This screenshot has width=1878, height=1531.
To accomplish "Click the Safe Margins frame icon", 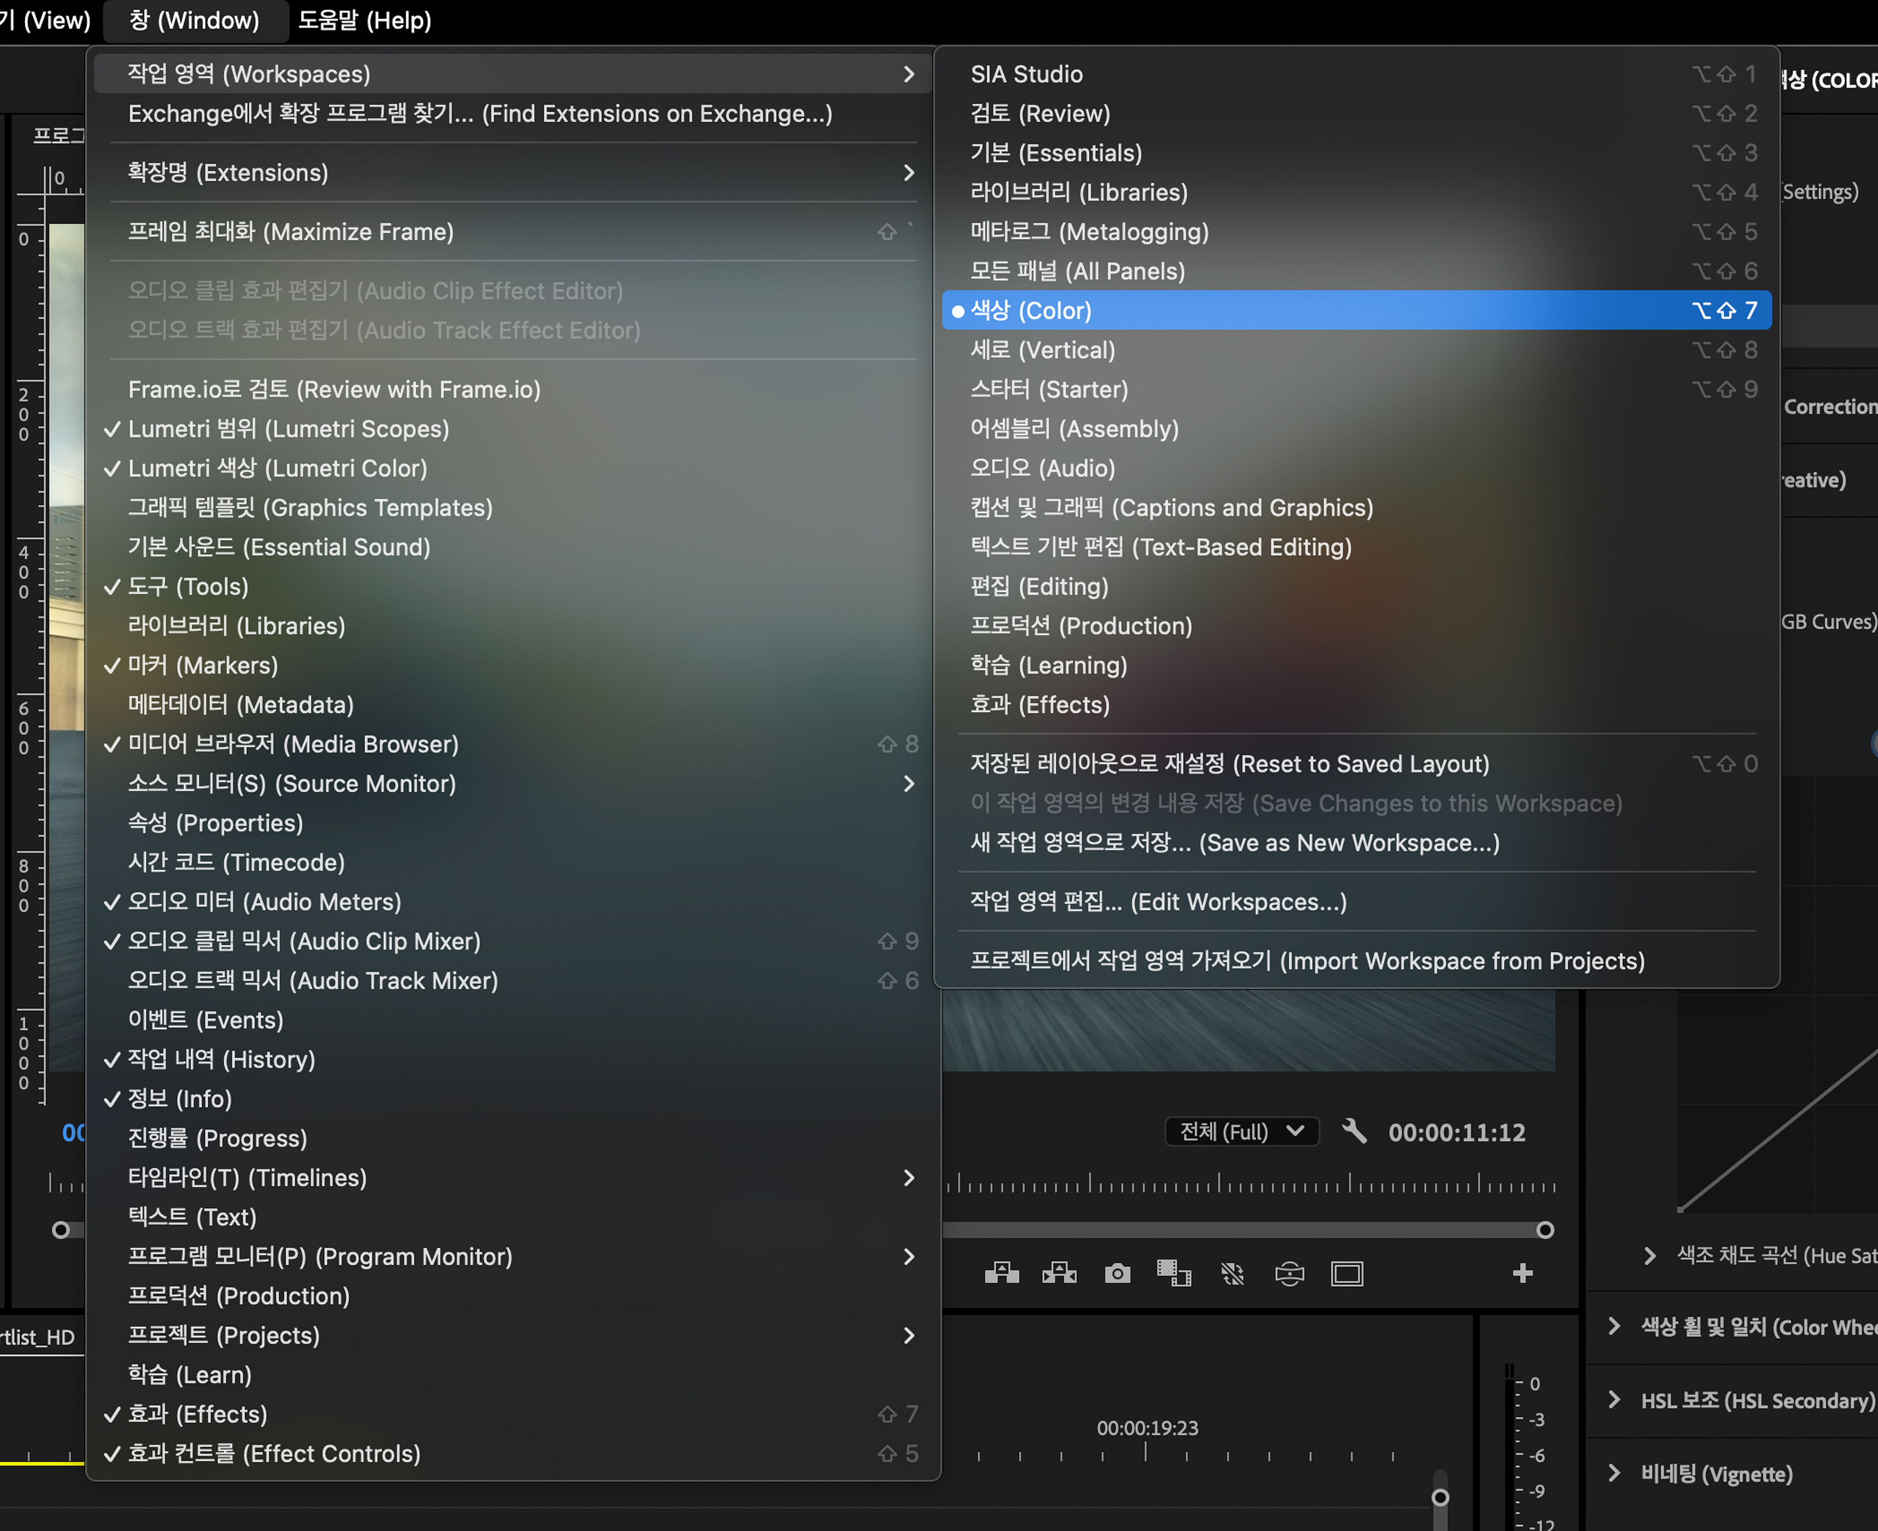I will 1346,1274.
